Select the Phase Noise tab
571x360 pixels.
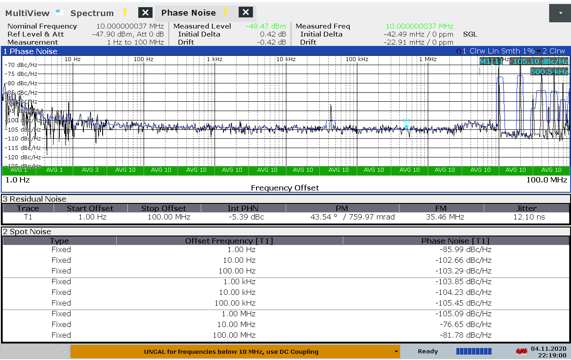point(188,12)
